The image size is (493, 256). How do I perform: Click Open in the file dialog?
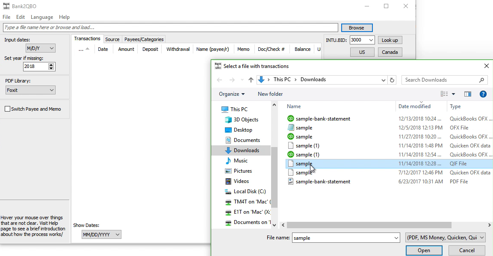pos(424,250)
